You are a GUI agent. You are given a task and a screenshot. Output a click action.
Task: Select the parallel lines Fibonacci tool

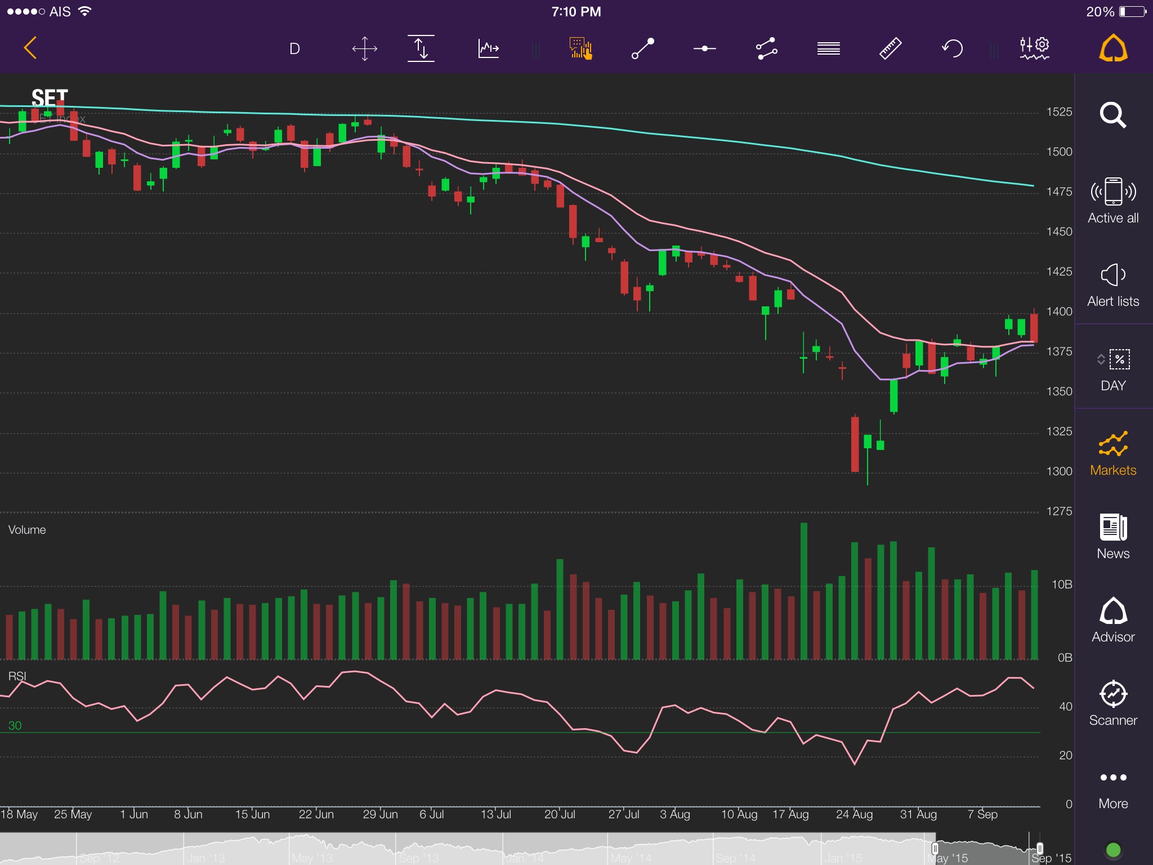(828, 48)
